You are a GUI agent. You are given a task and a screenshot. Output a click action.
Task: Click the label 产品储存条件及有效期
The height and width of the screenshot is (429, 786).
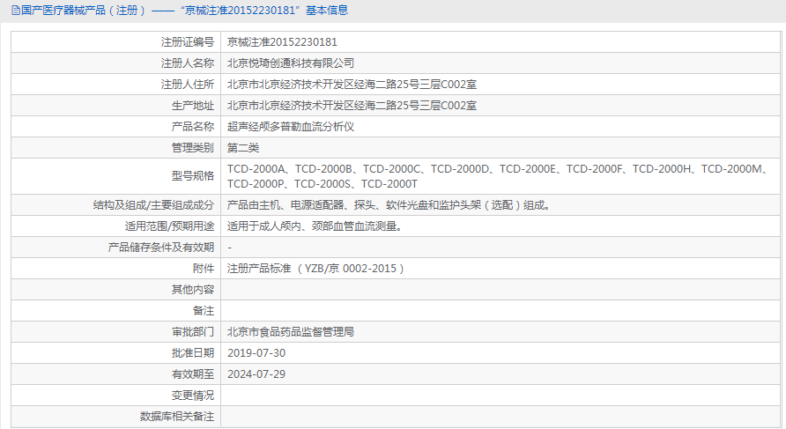coord(161,247)
